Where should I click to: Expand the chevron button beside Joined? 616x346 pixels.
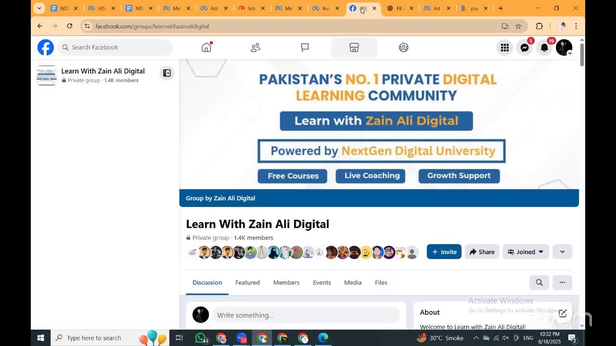click(562, 252)
